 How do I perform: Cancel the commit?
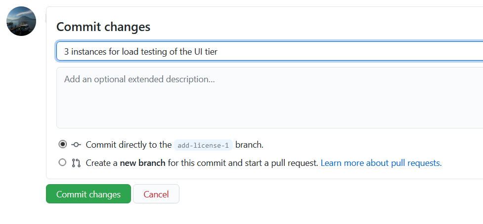[x=156, y=194]
